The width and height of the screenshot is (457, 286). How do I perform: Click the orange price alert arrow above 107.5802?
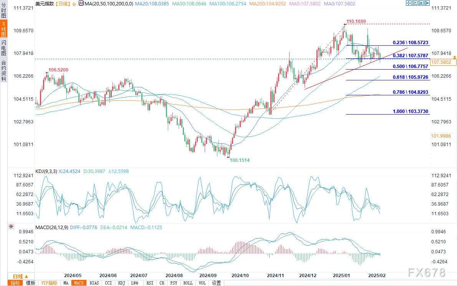(x=454, y=58)
